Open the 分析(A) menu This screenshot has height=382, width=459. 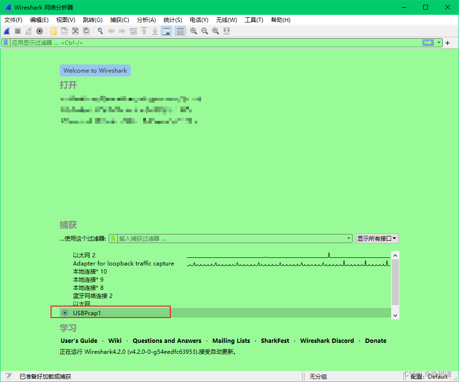pos(146,20)
